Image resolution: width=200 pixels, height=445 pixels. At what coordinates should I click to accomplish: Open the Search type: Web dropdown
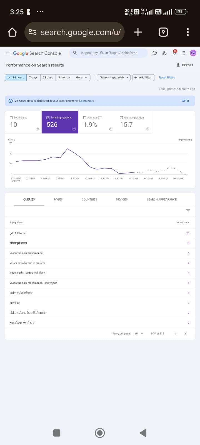pos(114,78)
